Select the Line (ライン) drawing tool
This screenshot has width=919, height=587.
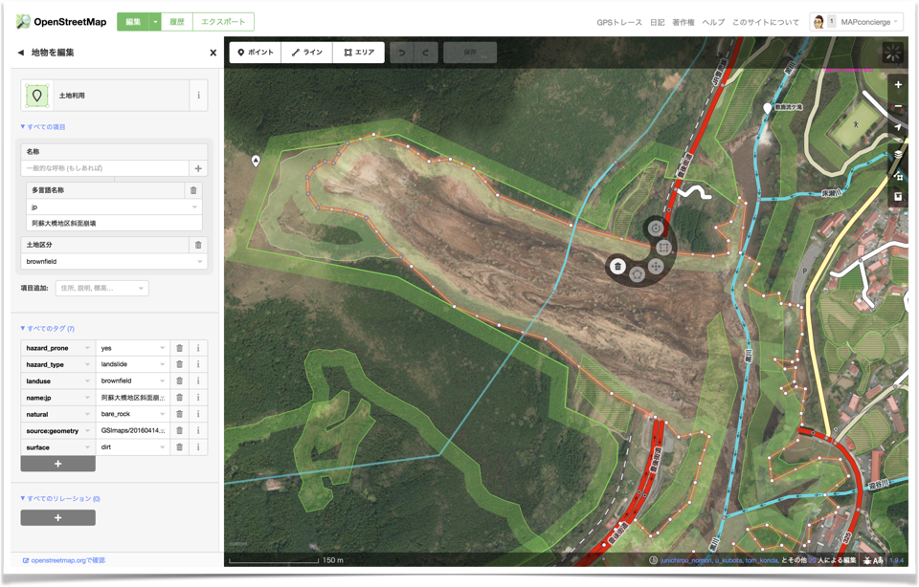[307, 53]
